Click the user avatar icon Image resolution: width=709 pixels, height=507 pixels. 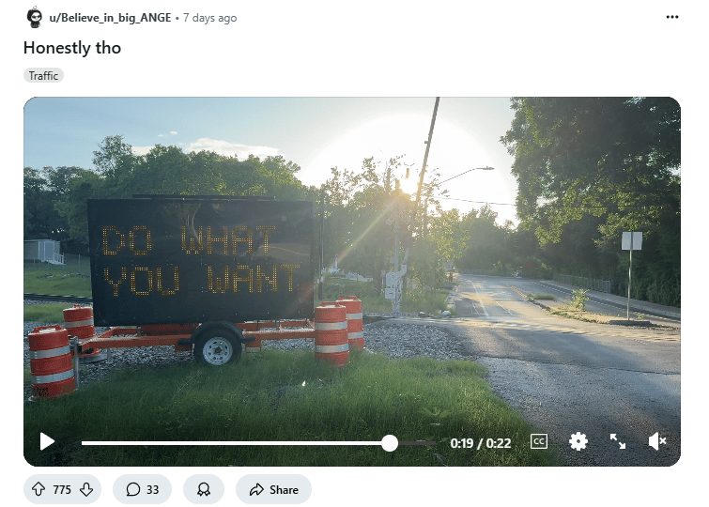pos(35,18)
